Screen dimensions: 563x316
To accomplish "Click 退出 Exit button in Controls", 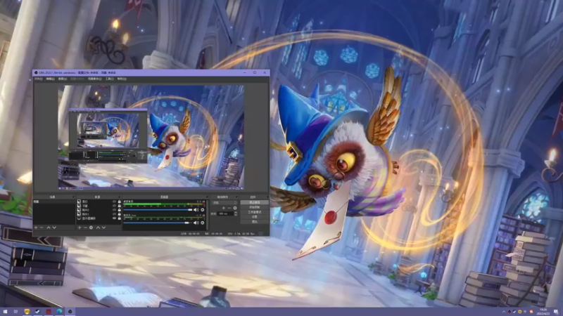I will [255, 222].
